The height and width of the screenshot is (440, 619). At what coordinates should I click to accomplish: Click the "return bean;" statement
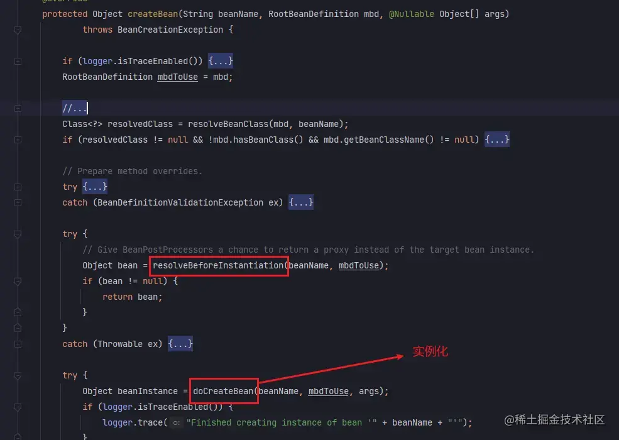[132, 297]
